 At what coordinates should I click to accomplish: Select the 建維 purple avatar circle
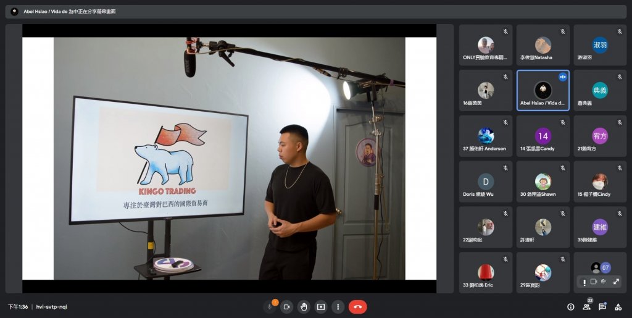(x=600, y=227)
